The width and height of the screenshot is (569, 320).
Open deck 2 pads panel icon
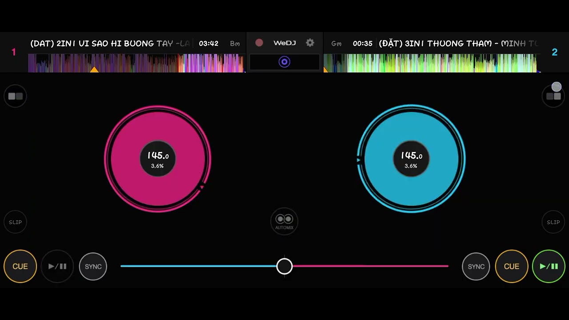point(553,96)
